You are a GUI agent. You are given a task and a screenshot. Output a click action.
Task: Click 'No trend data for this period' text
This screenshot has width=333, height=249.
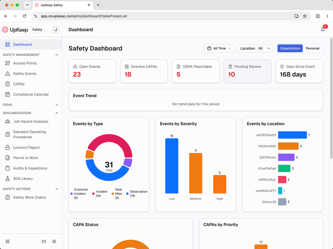pos(196,104)
